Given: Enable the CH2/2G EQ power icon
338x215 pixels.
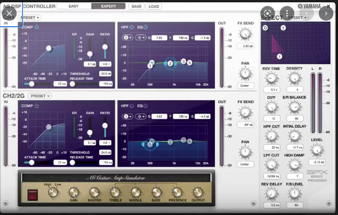Looking at the screenshot, I should (146, 105).
